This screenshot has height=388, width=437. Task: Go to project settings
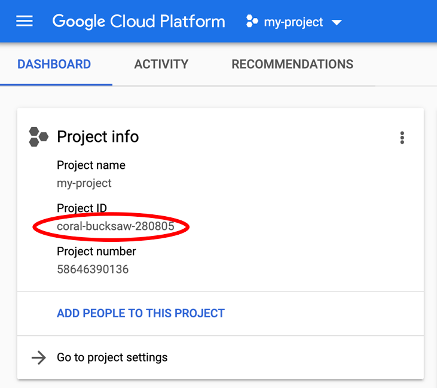coord(112,357)
